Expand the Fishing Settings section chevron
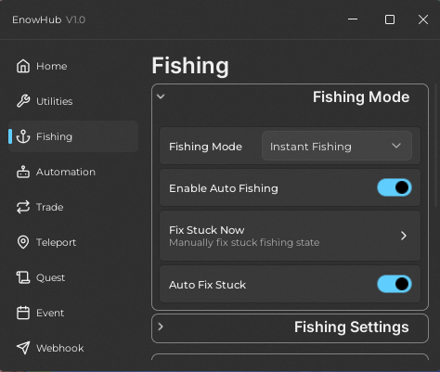This screenshot has height=372, width=440. tap(161, 327)
